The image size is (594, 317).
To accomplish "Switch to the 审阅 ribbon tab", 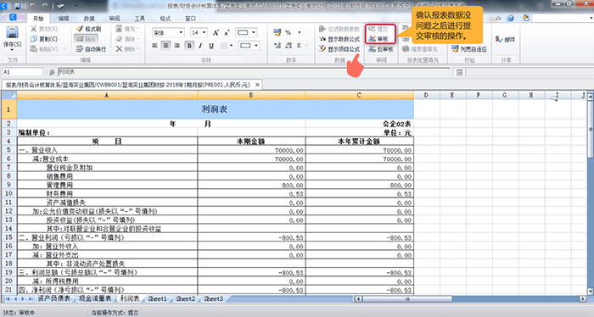I will [115, 18].
